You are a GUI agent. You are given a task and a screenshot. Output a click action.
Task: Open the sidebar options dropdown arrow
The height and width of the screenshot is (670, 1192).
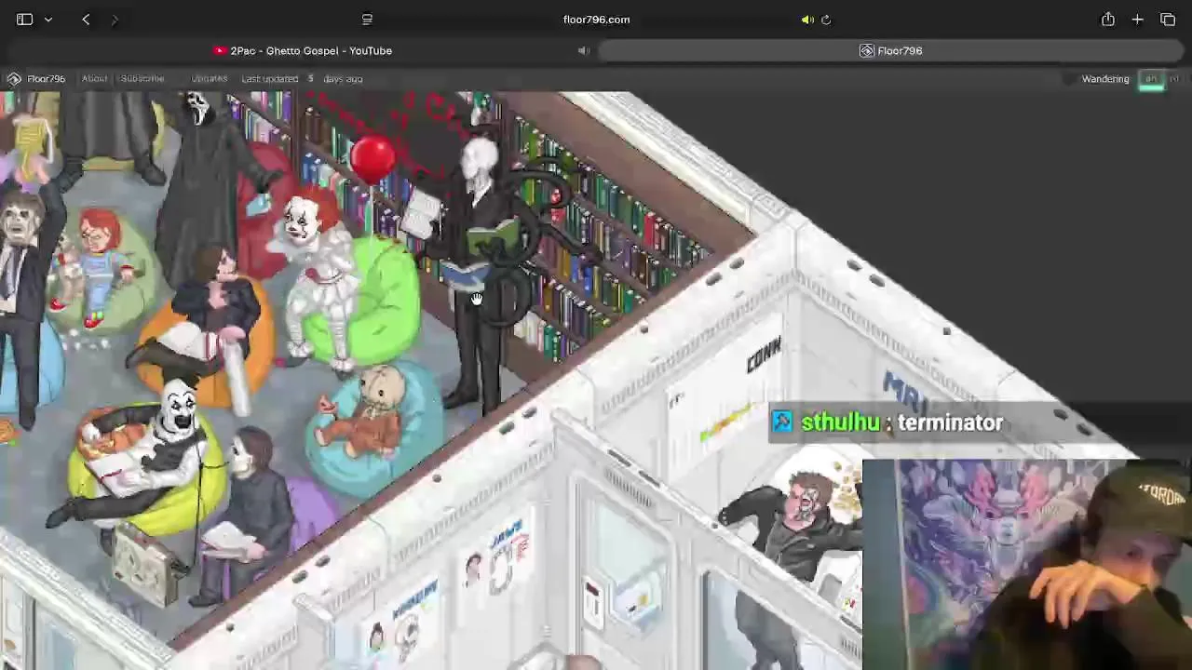tap(48, 20)
